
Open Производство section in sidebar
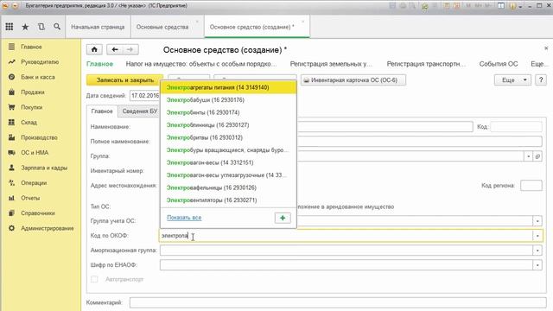(x=39, y=137)
